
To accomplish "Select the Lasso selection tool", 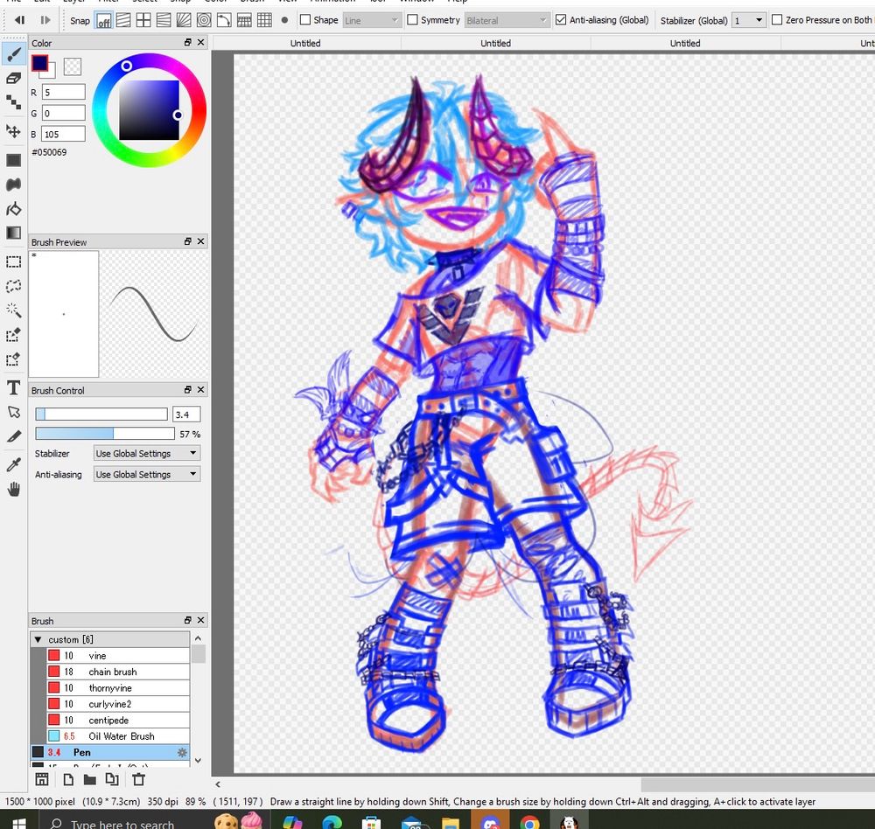I will tap(13, 286).
